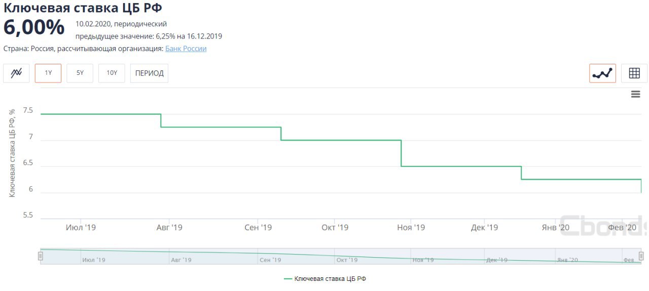Click the Июл '19 navigator label
649x291 pixels.
[x=93, y=260]
